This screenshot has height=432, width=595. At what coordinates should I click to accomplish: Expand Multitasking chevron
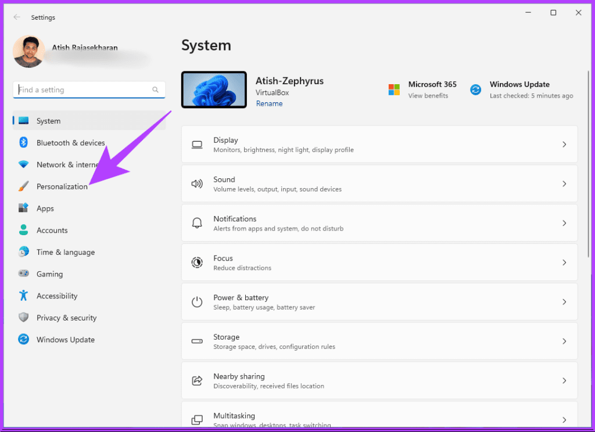point(564,420)
